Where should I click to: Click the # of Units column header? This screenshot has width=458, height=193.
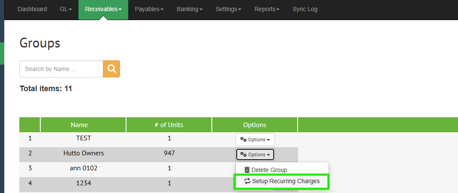169,125
